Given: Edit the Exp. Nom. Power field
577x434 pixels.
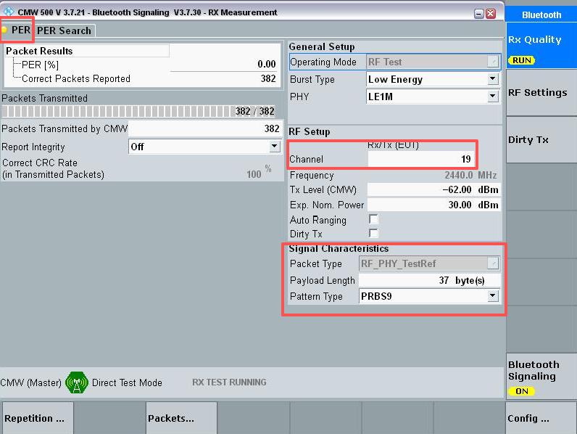Looking at the screenshot, I should click(x=433, y=205).
